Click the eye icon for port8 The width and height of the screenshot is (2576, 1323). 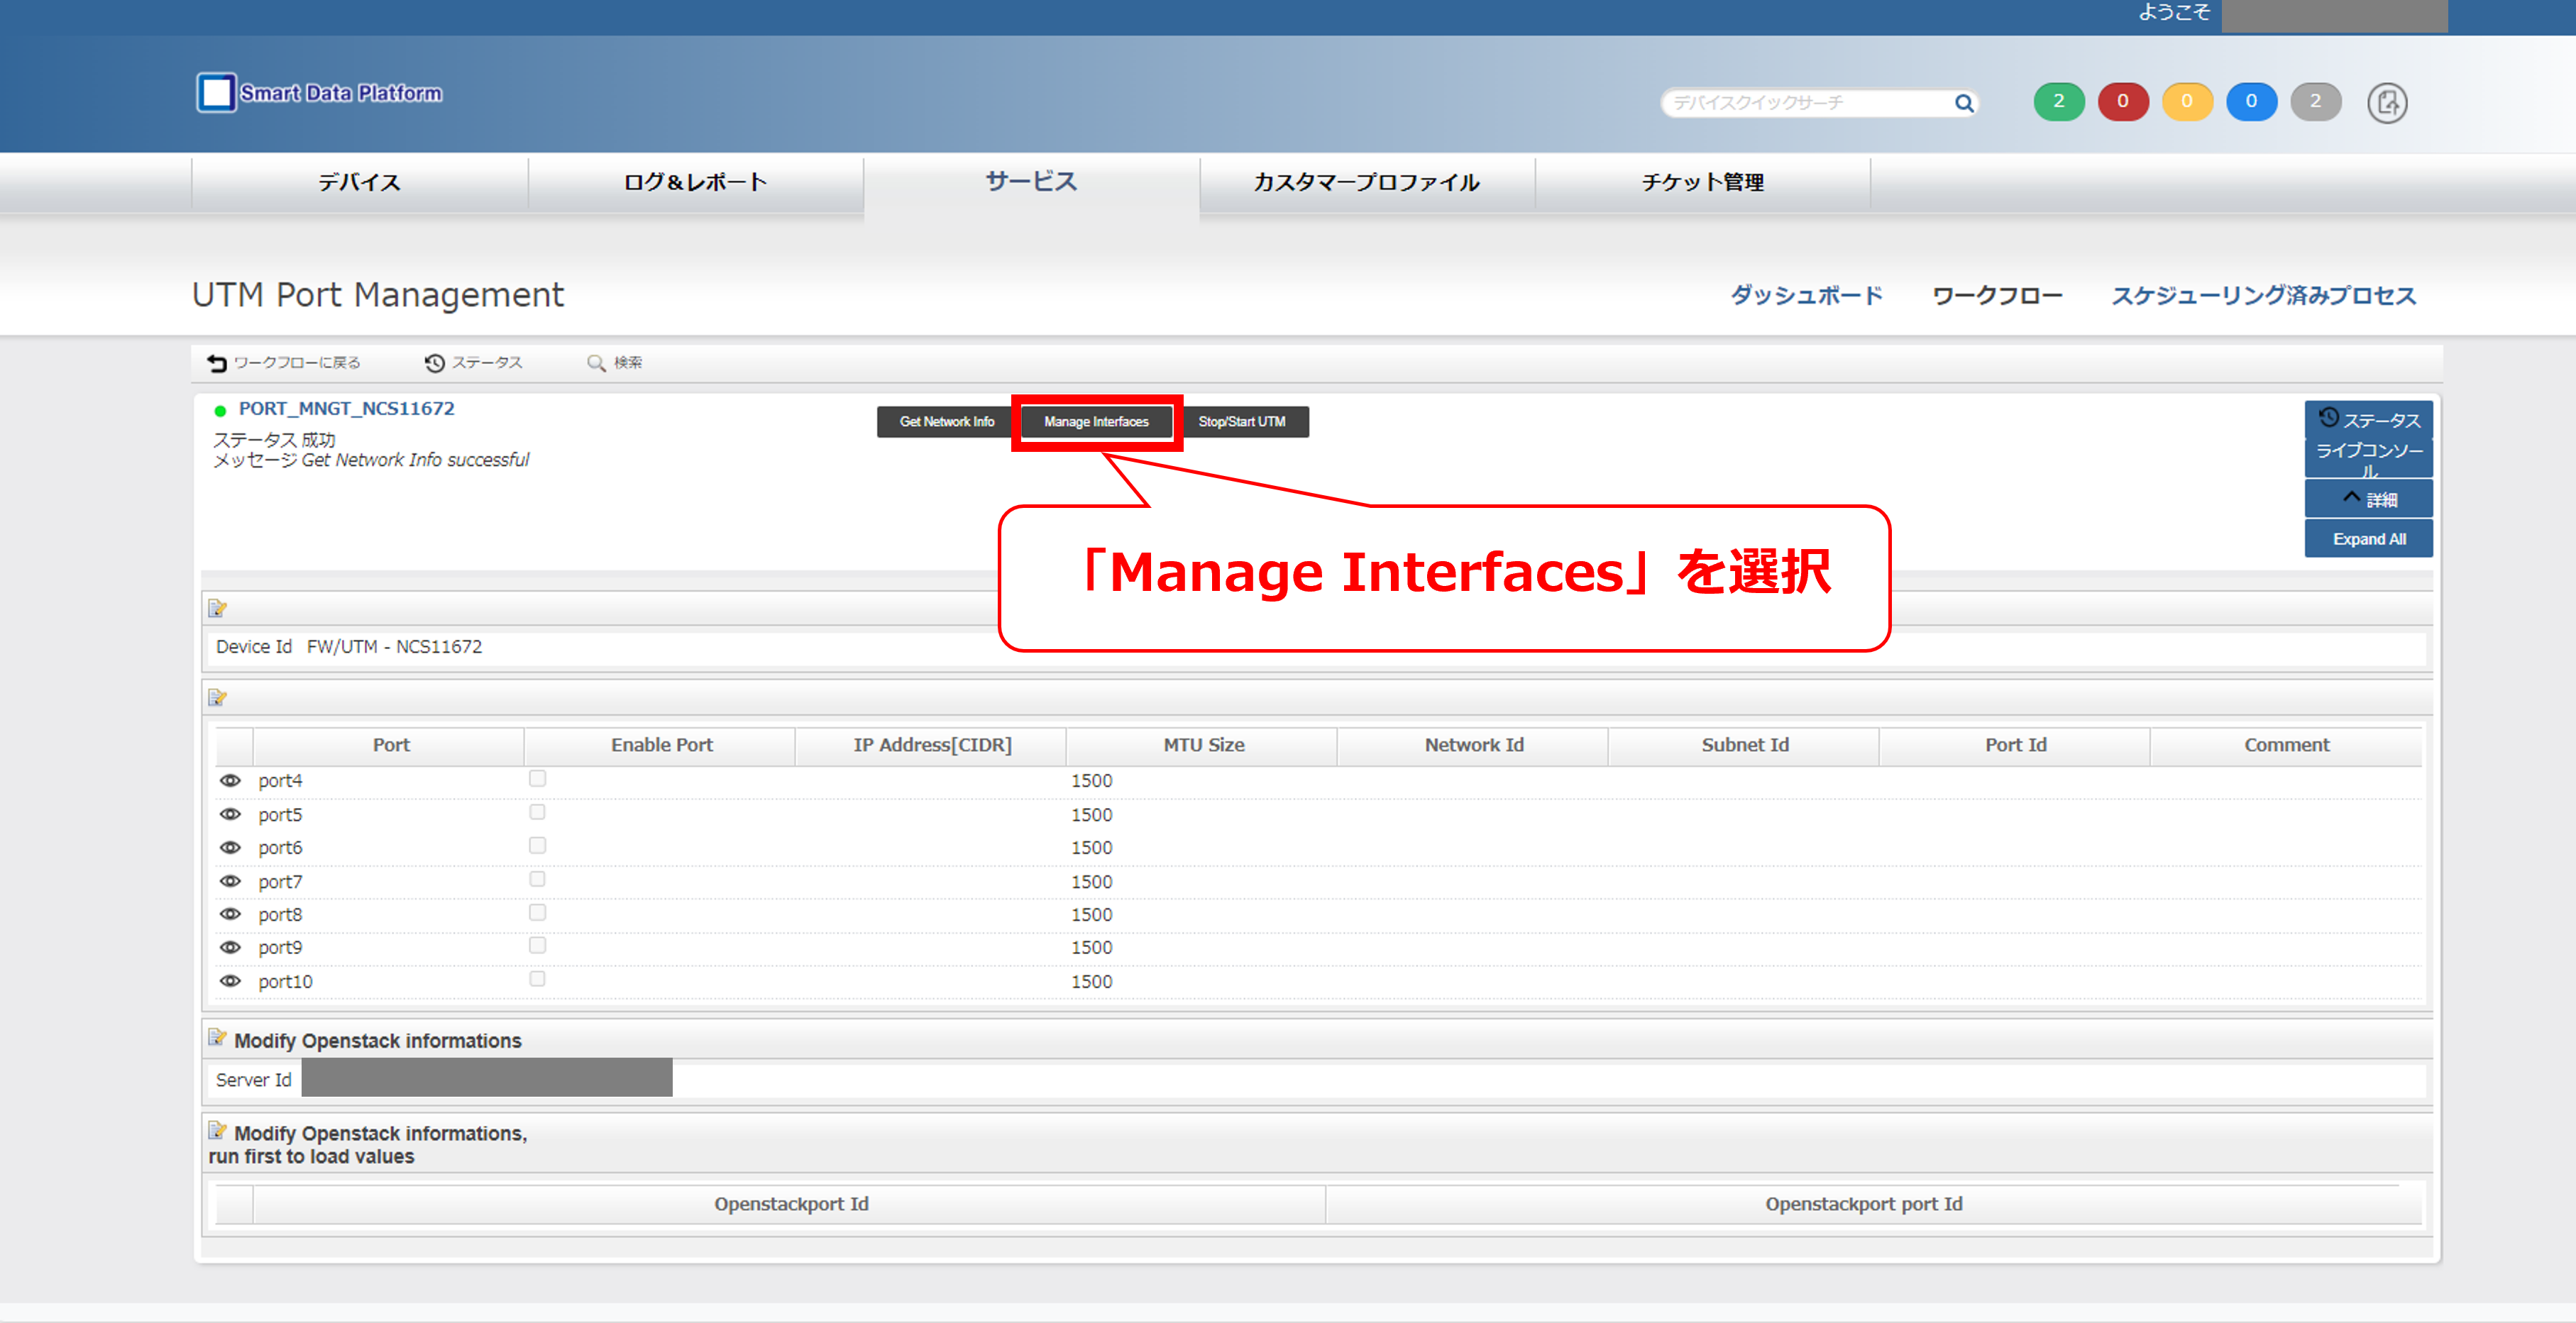point(230,914)
